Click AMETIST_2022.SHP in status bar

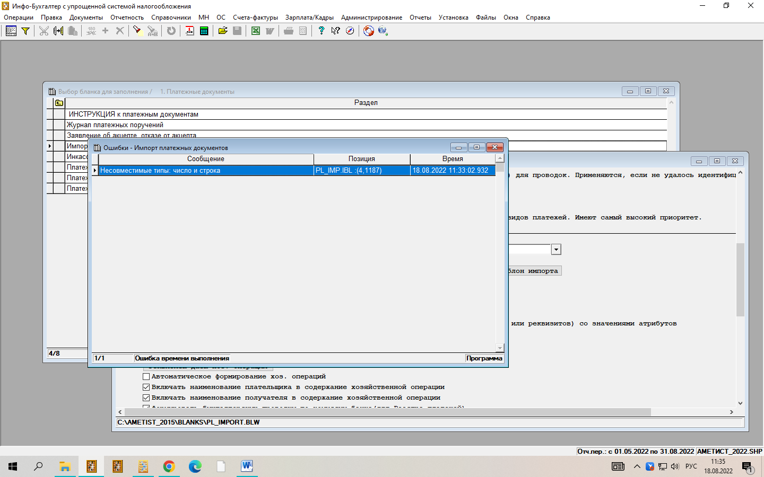[730, 452]
